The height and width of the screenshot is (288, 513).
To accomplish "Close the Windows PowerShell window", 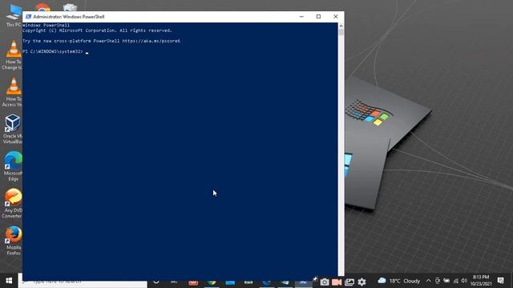I will tap(335, 17).
